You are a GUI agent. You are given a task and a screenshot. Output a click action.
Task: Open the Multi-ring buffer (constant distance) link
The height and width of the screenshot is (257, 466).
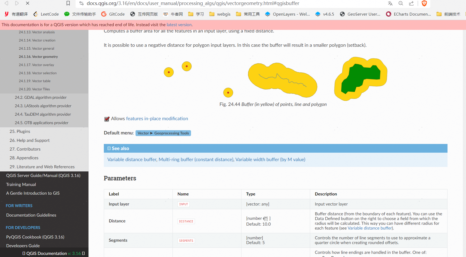coord(196,160)
